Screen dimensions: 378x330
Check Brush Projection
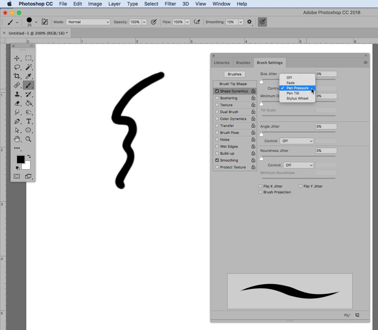click(260, 192)
